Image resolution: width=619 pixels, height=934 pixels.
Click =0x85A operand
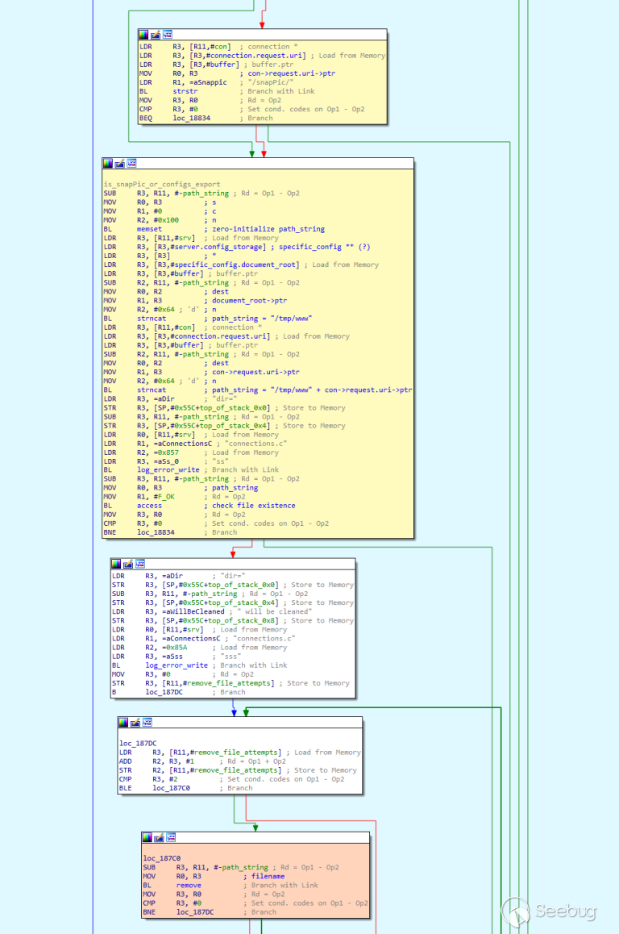(x=174, y=648)
